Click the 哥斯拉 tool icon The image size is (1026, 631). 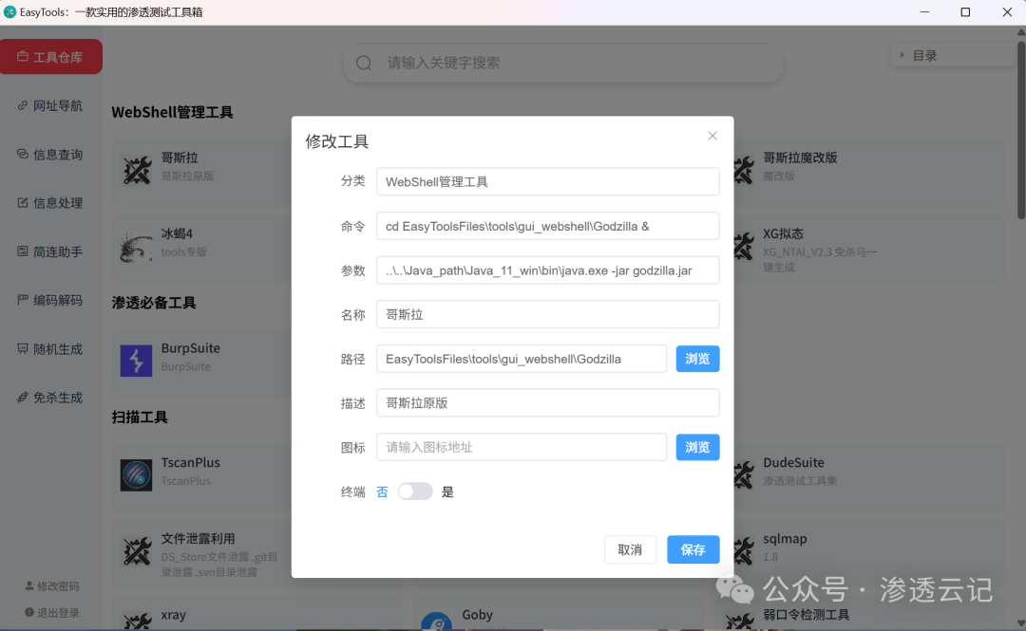[x=136, y=171]
